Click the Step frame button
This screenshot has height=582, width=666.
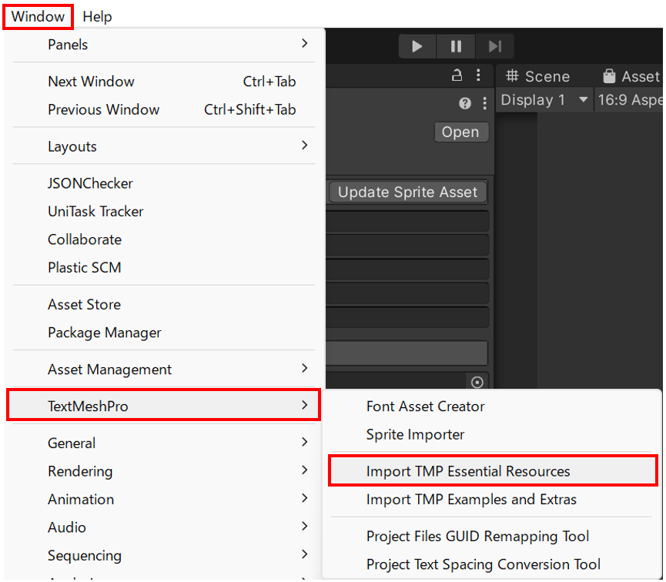pyautogui.click(x=494, y=46)
